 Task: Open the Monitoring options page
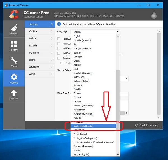[x=40, y=53]
